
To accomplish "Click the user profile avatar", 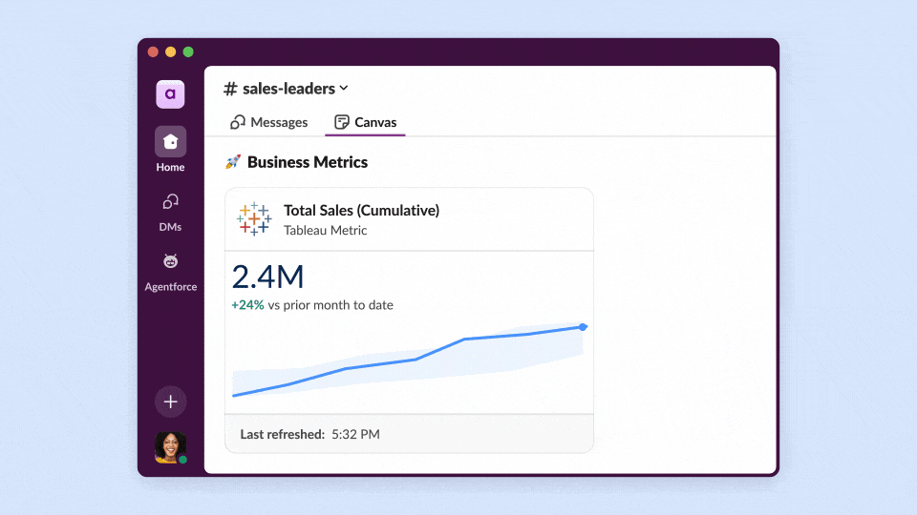I will point(170,446).
